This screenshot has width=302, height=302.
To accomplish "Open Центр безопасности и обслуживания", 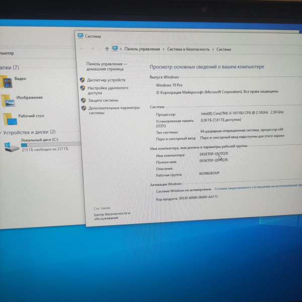I will [x=112, y=215].
